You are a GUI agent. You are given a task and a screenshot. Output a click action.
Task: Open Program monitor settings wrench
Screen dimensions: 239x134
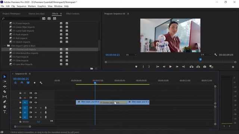[215, 55]
